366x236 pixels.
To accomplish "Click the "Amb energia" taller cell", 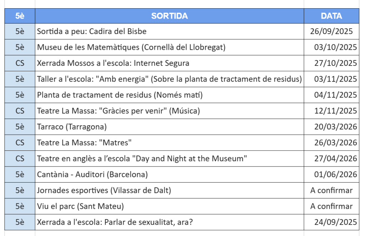I will click(x=169, y=79).
